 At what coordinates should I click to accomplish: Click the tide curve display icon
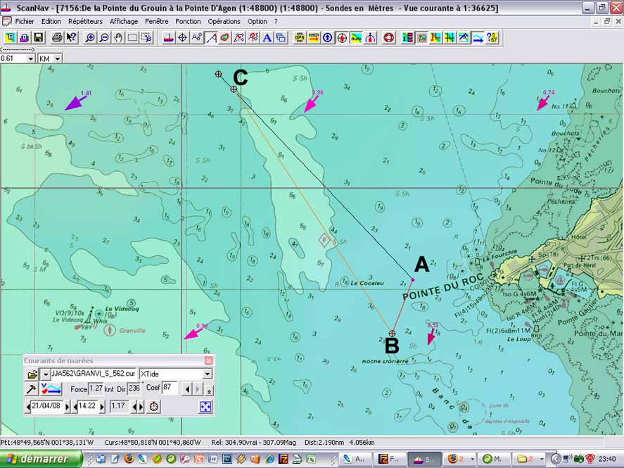tap(51, 388)
